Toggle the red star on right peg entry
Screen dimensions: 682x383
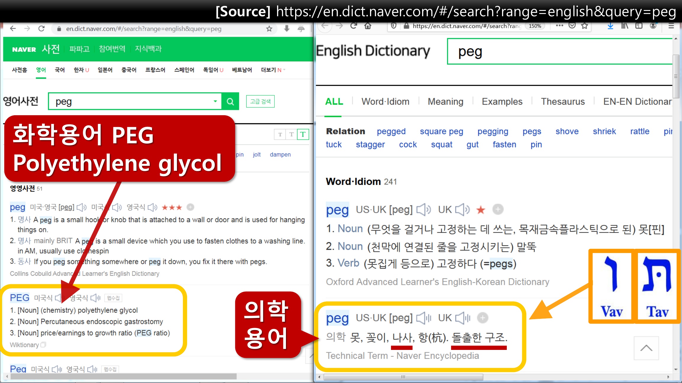point(481,210)
